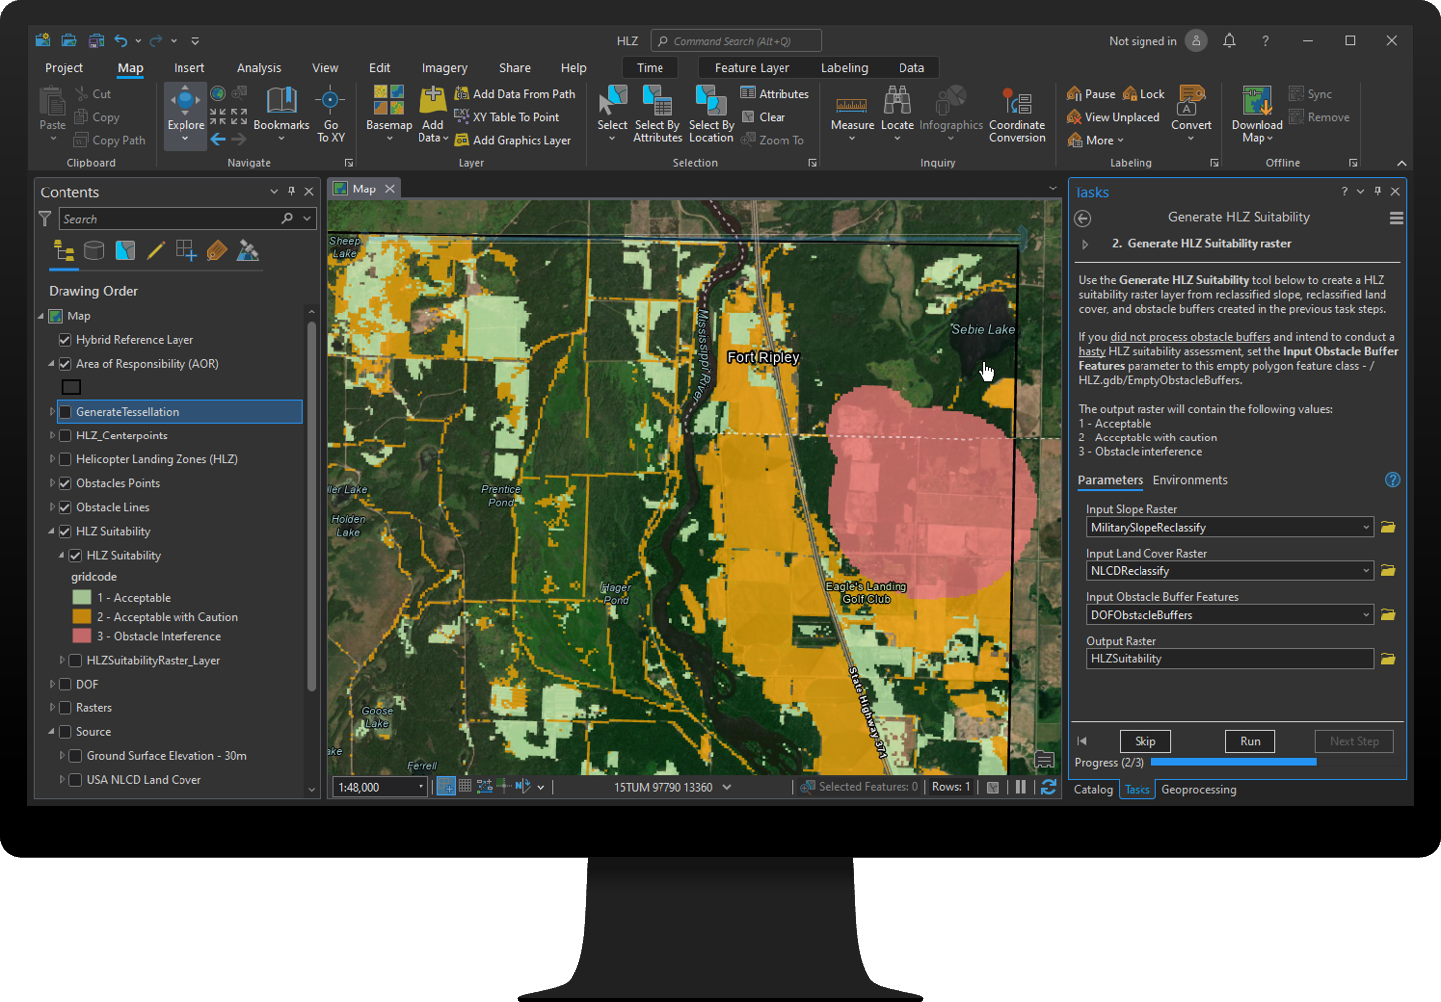Switch to the Geoprocessing pane tab

(1199, 790)
